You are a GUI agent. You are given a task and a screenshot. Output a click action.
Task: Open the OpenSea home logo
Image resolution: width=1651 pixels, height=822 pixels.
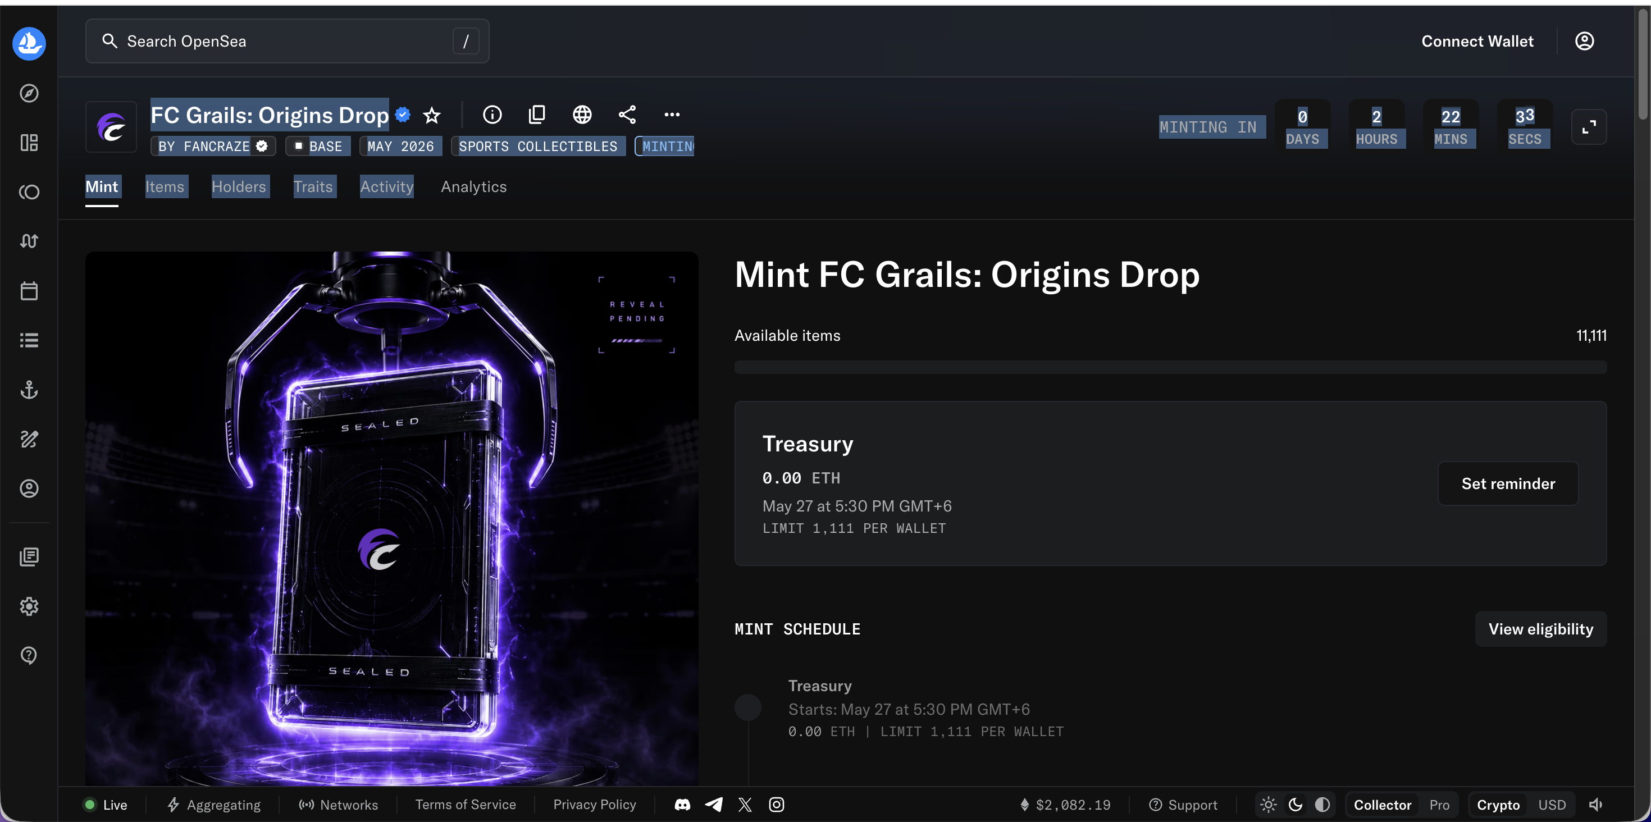point(29,44)
